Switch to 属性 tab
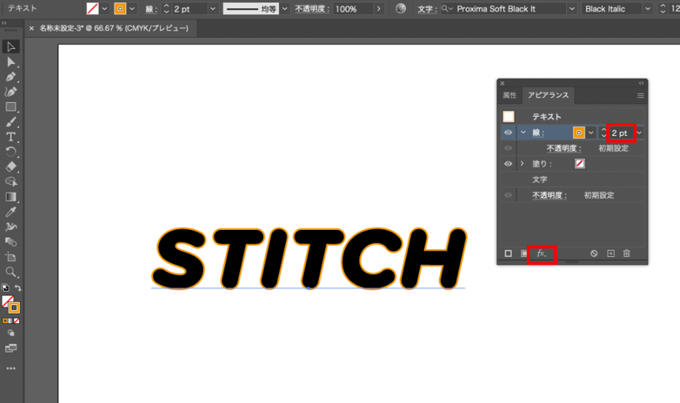Viewport: 680px width, 403px height. pos(509,95)
